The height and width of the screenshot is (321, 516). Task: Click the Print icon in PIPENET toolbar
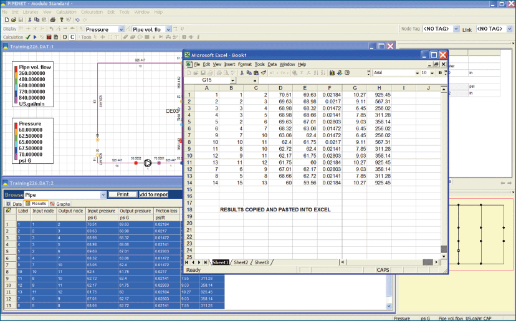click(52, 20)
